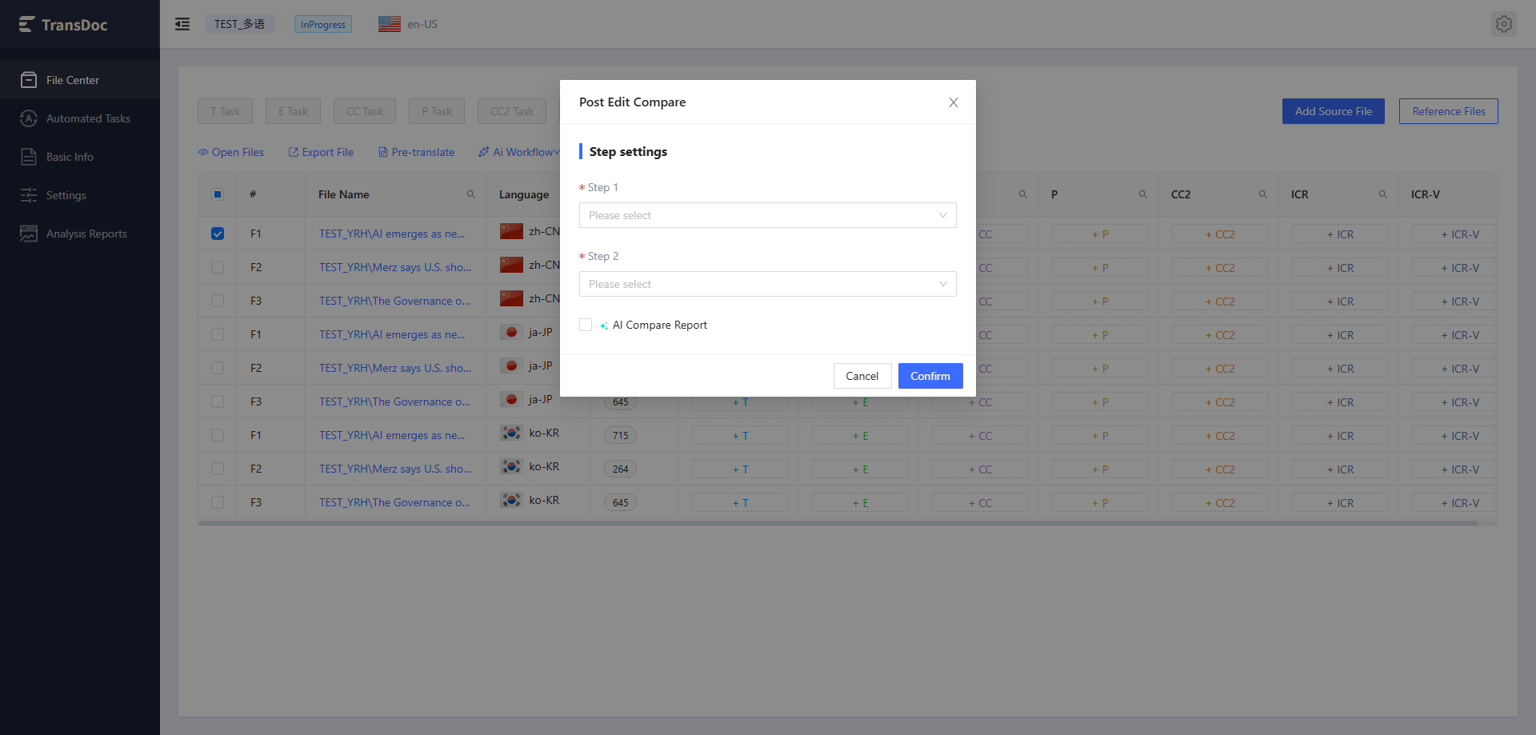1536x735 pixels.
Task: Open Basic Info sidebar item
Action: 80,157
